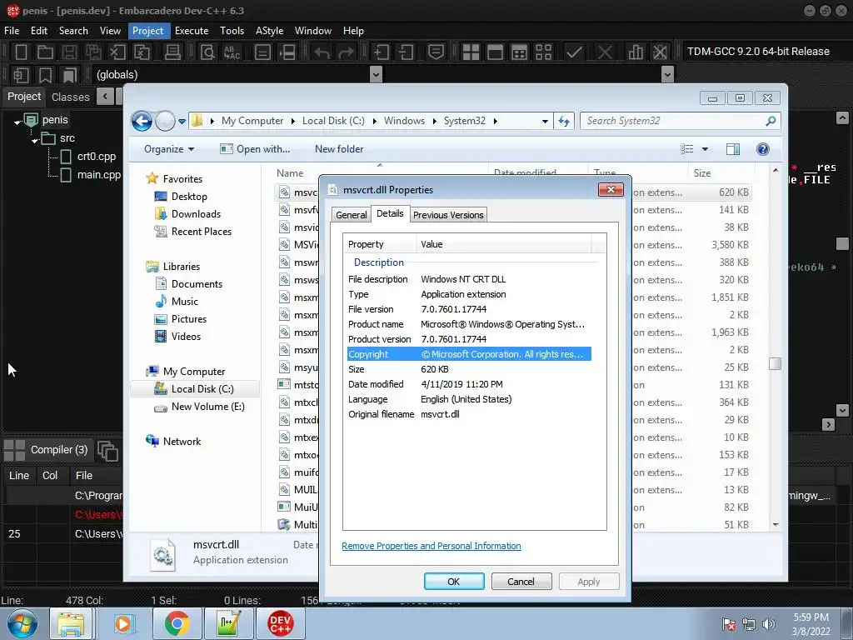Click the Compiler panel copy icon
Viewport: 853px width, 640px height.
pos(107,451)
